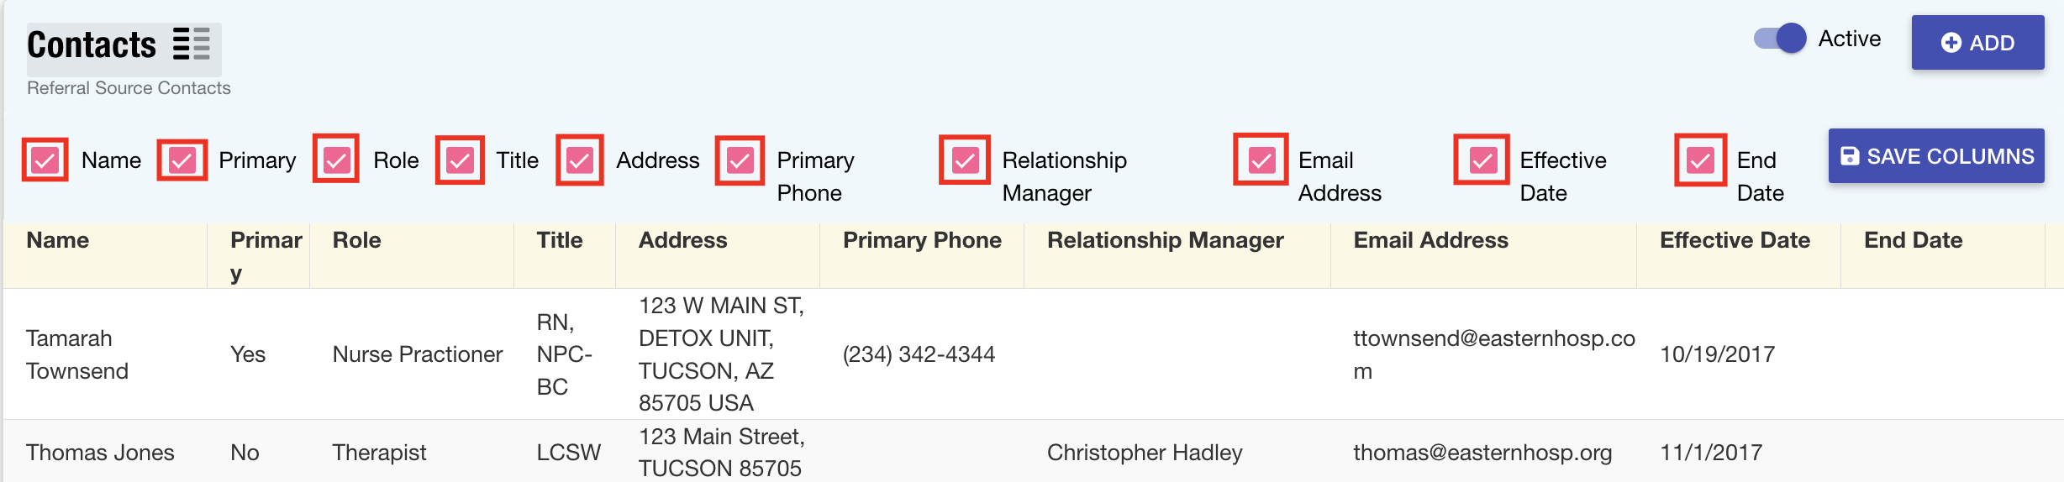Uncheck the Relationship Manager column checkbox
This screenshot has width=2064, height=482.
[x=965, y=160]
